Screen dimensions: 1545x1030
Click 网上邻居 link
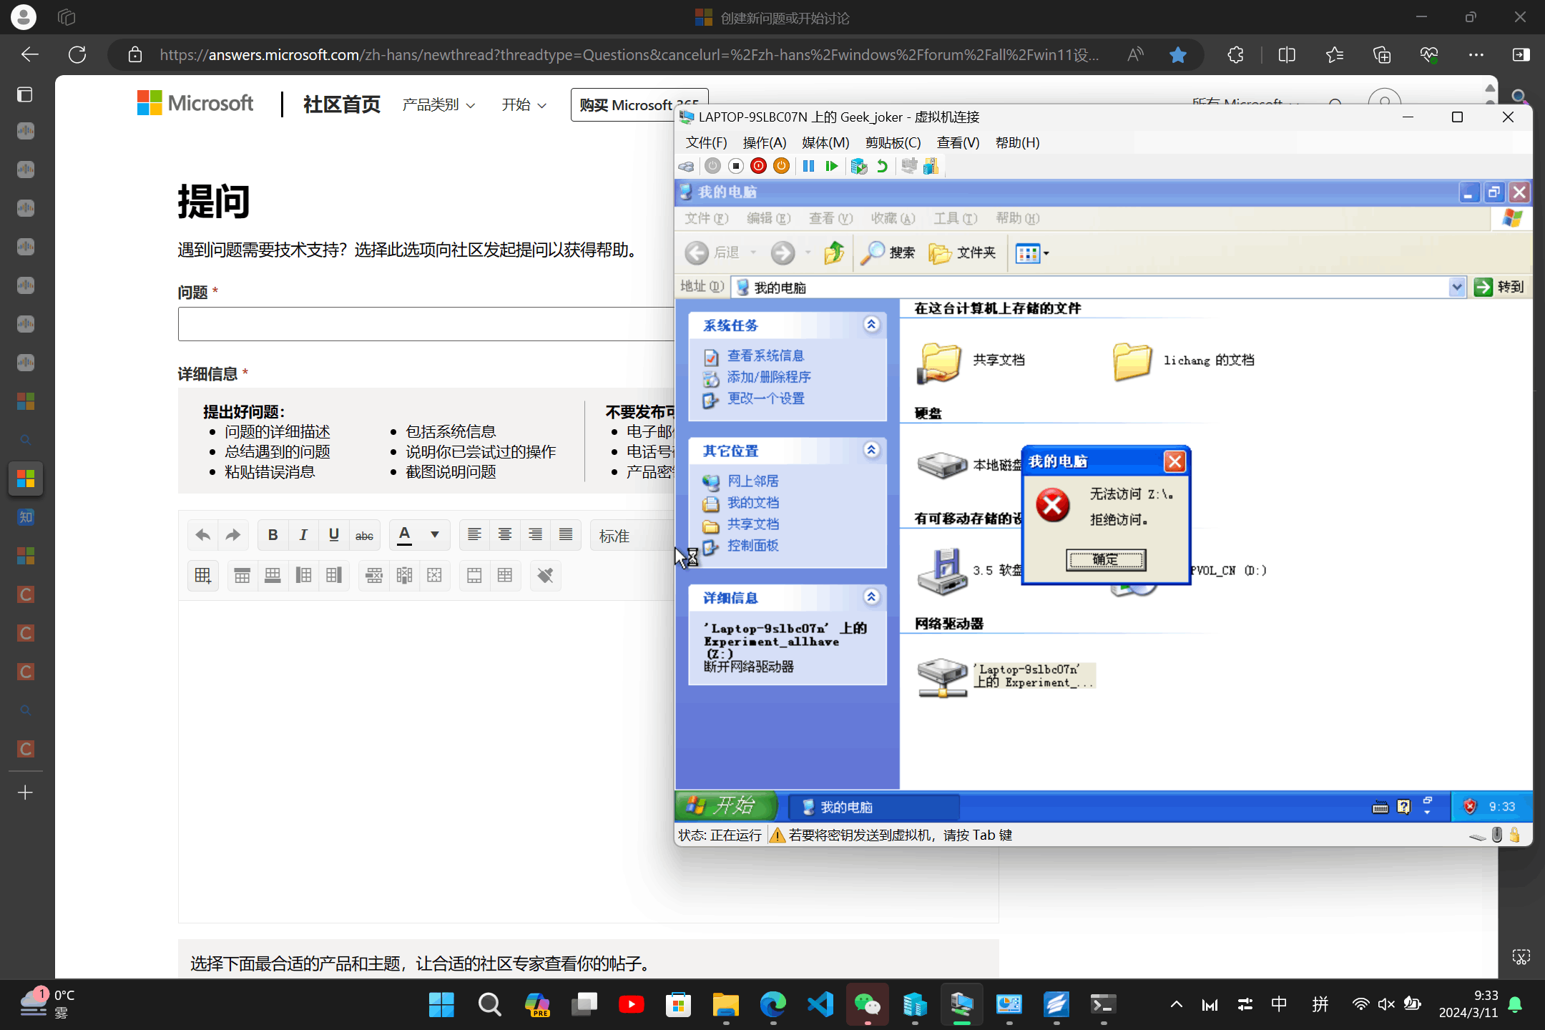pos(752,481)
